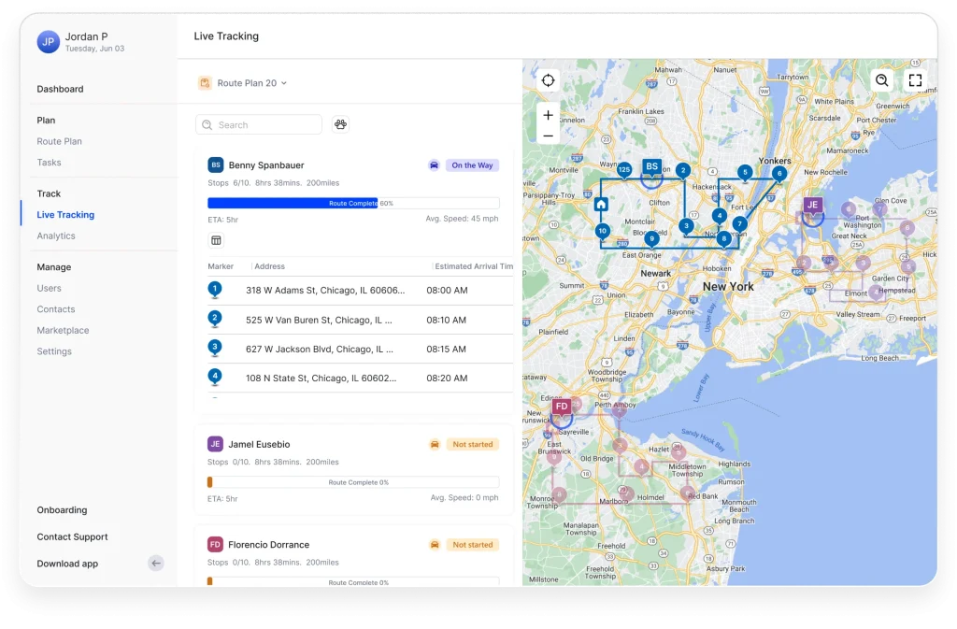Click Download app in the sidebar
This screenshot has height=629, width=957.
point(67,564)
